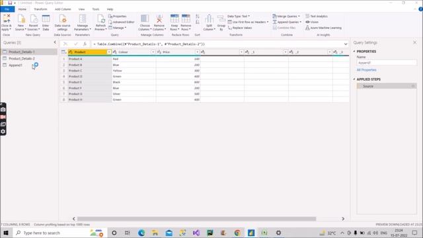Click Enter Data icon
The width and height of the screenshot is (423, 238).
tap(46, 19)
